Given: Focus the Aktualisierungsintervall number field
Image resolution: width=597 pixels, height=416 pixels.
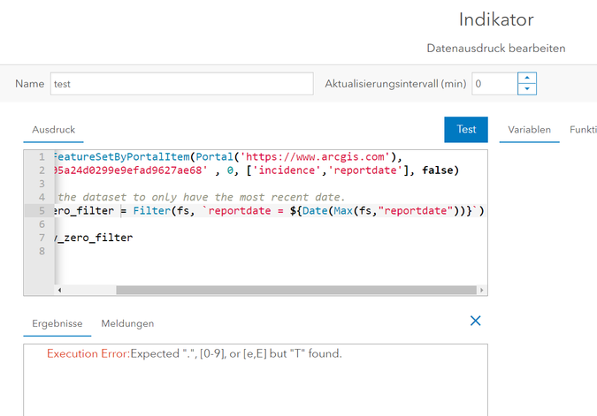Looking at the screenshot, I should coord(494,84).
